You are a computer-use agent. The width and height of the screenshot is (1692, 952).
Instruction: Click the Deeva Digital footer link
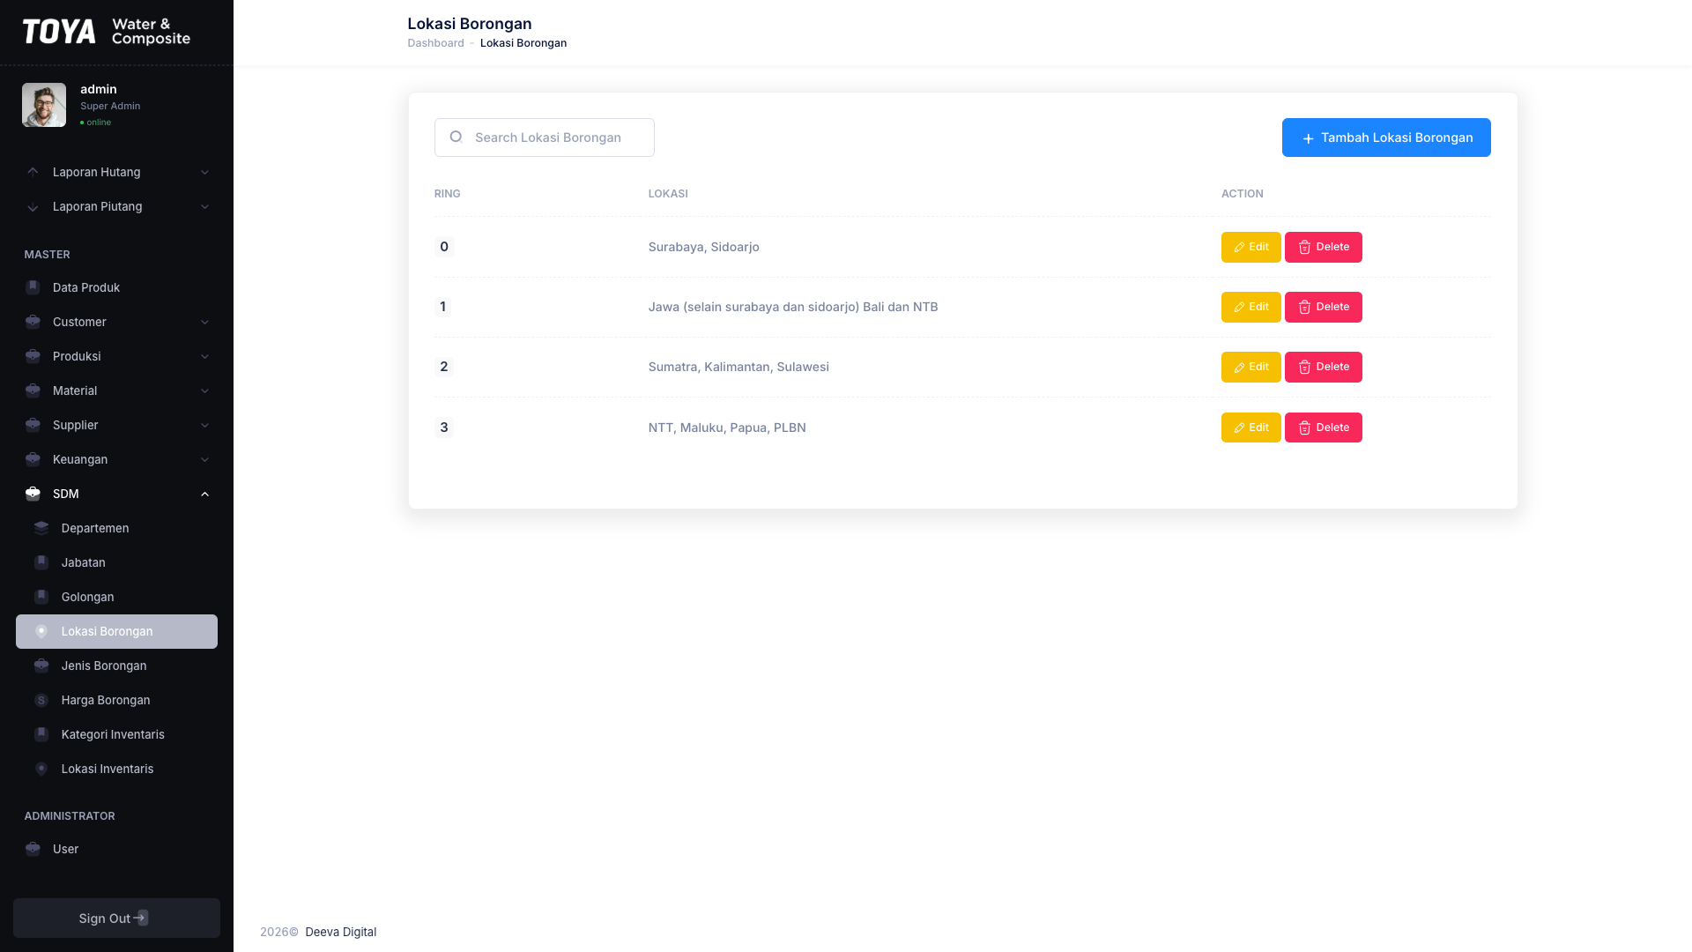click(x=340, y=932)
